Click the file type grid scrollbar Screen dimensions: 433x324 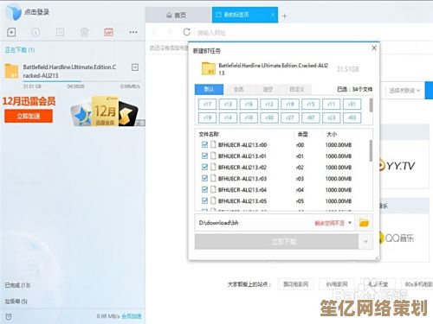point(372,105)
